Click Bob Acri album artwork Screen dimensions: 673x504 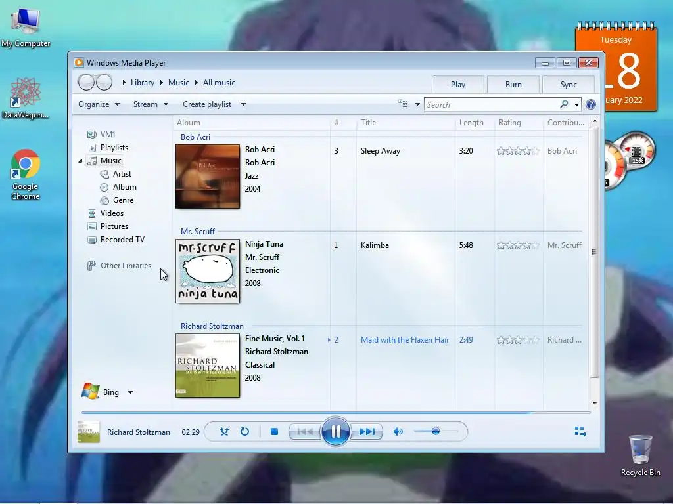[208, 177]
